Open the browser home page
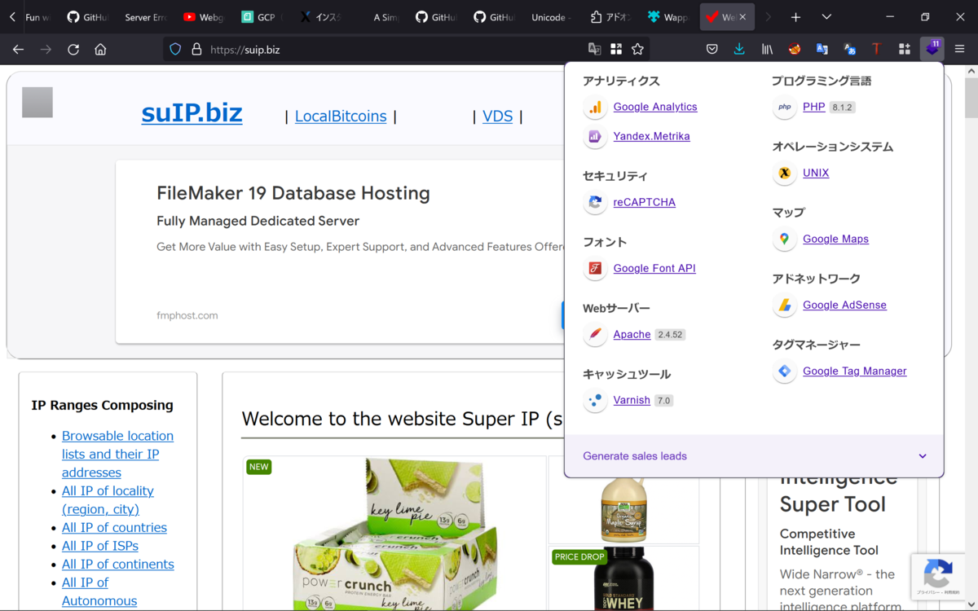This screenshot has width=978, height=611. coord(100,50)
